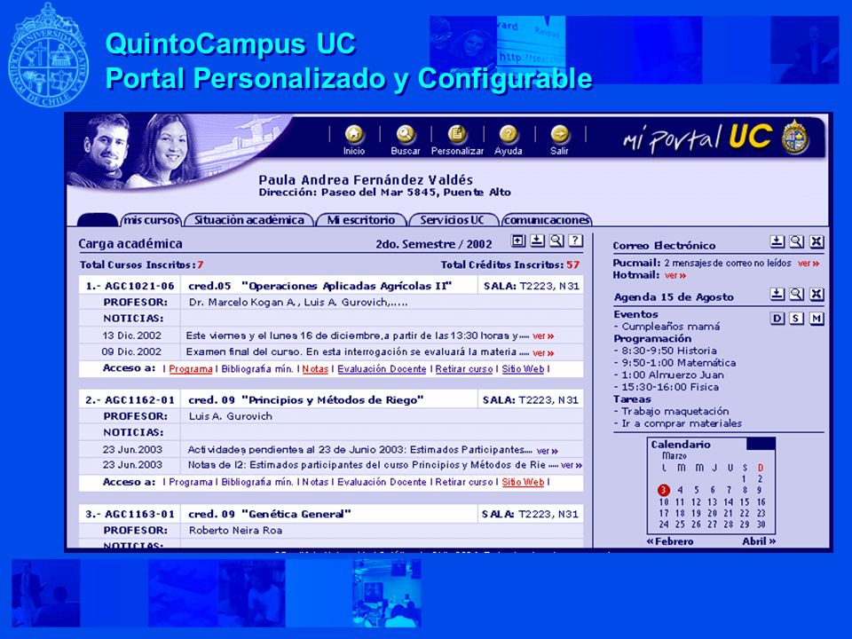Image resolution: width=852 pixels, height=639 pixels.
Task: Go to previous month «Febrero
Action: [670, 541]
